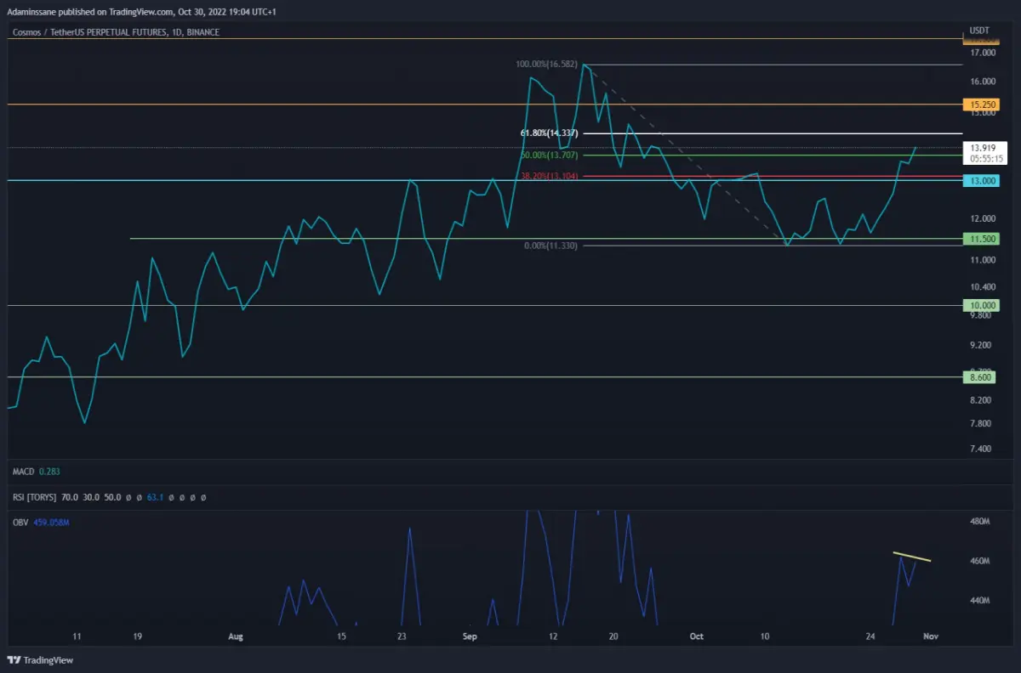The width and height of the screenshot is (1021, 673).
Task: Select the yellow trendline on OBV pane
Action: point(912,557)
